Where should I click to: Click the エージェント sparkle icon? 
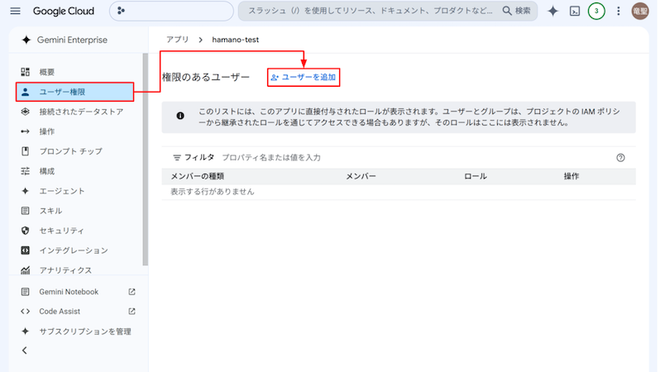26,191
